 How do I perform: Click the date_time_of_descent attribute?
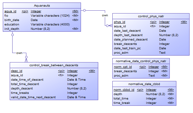[27, 80]
